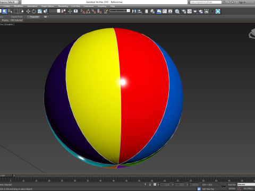Open Render Setup icon
255x191 pixels.
tap(184, 11)
